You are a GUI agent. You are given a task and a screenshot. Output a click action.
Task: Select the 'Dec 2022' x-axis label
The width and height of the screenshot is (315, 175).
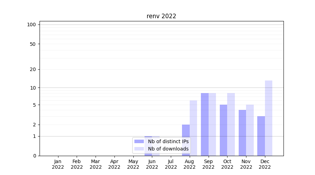(265, 164)
